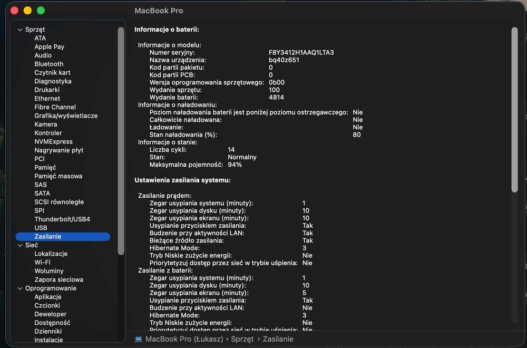
Task: Click serial number F8Y3412H1AAQ1LTA3
Action: click(301, 52)
